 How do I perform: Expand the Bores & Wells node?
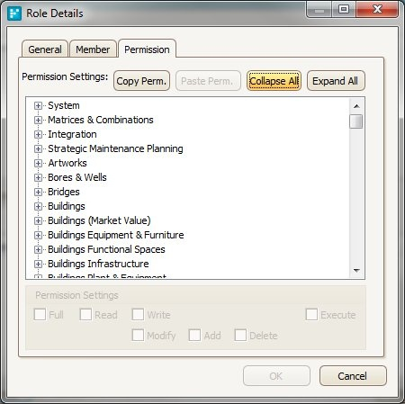(38, 177)
